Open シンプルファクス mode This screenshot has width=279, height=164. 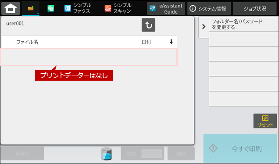[78, 8]
